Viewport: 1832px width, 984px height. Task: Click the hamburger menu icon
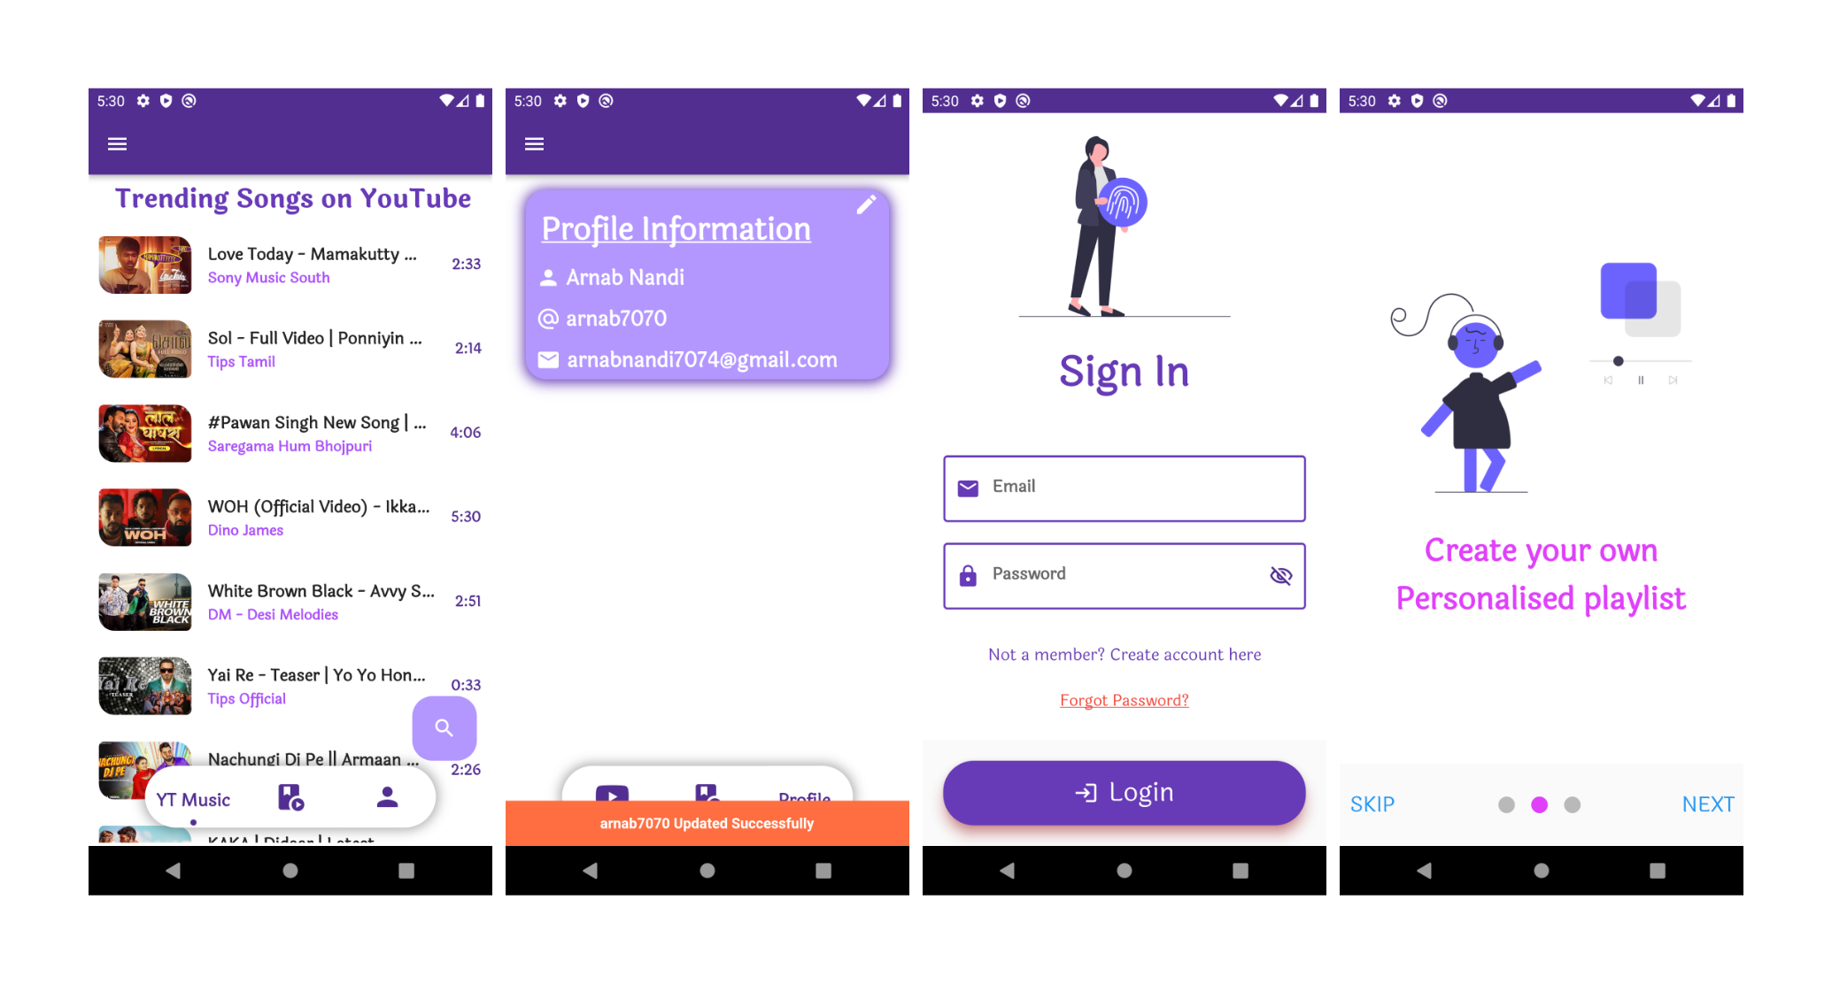tap(118, 144)
